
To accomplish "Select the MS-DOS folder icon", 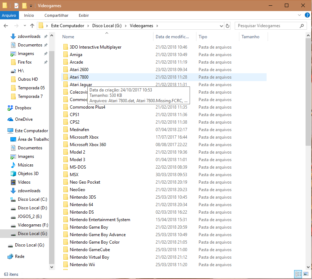I will click(65, 167).
